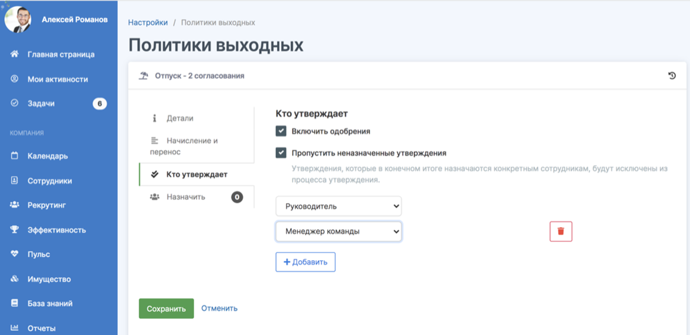690x335 pixels.
Task: Go to Настройки breadcrumb link
Action: [148, 23]
